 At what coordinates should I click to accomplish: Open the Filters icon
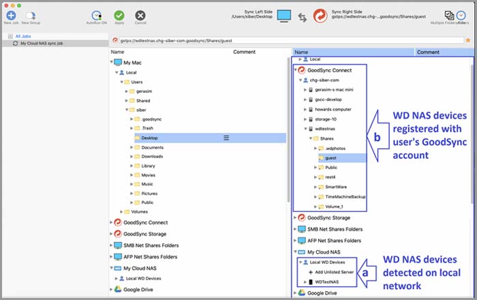(x=463, y=16)
